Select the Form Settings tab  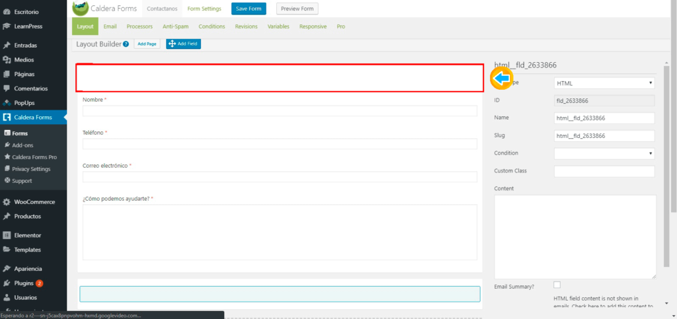click(204, 9)
